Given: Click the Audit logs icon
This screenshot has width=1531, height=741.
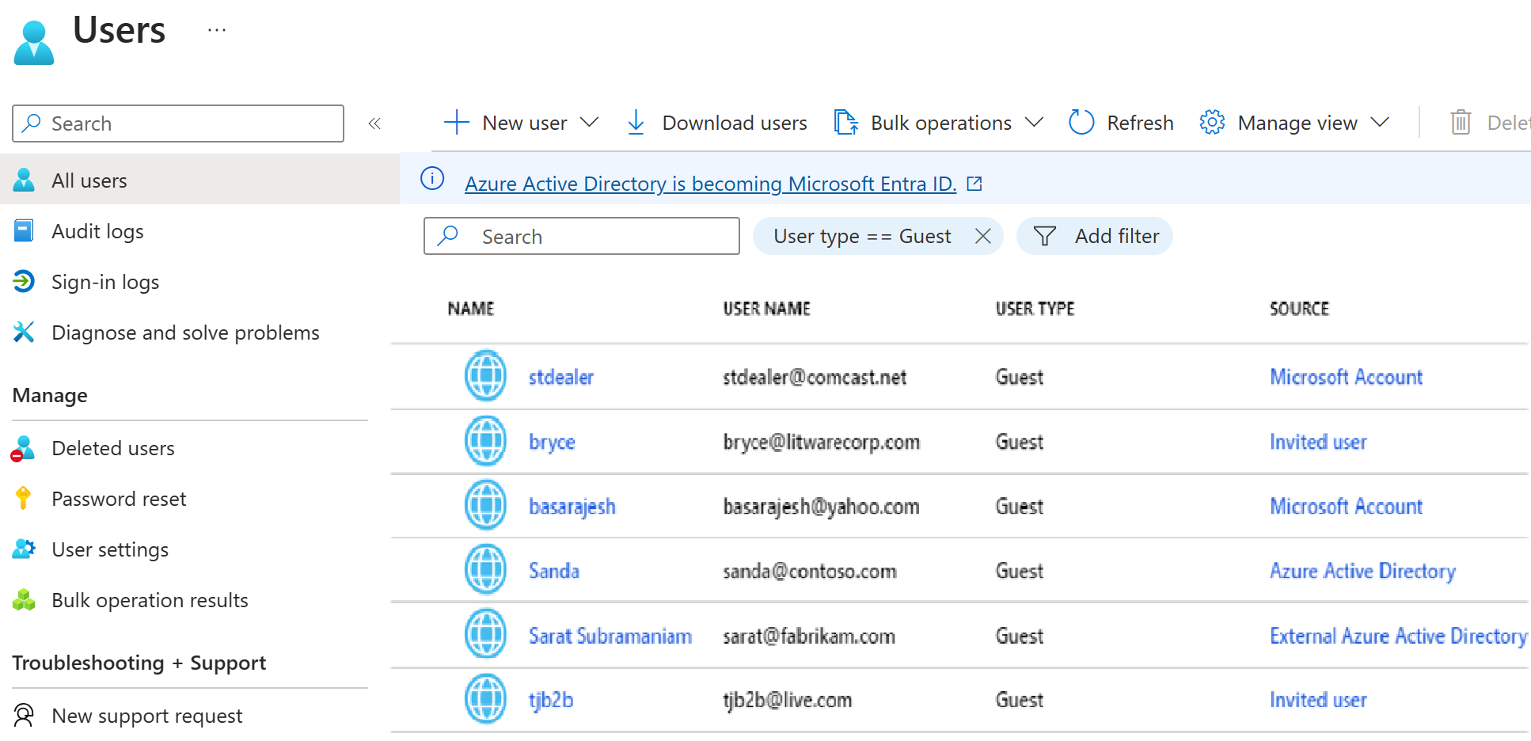Looking at the screenshot, I should [24, 231].
